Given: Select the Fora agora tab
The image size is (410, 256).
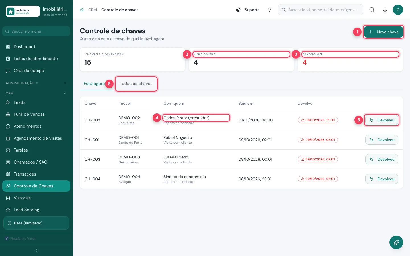Looking at the screenshot, I should (94, 84).
